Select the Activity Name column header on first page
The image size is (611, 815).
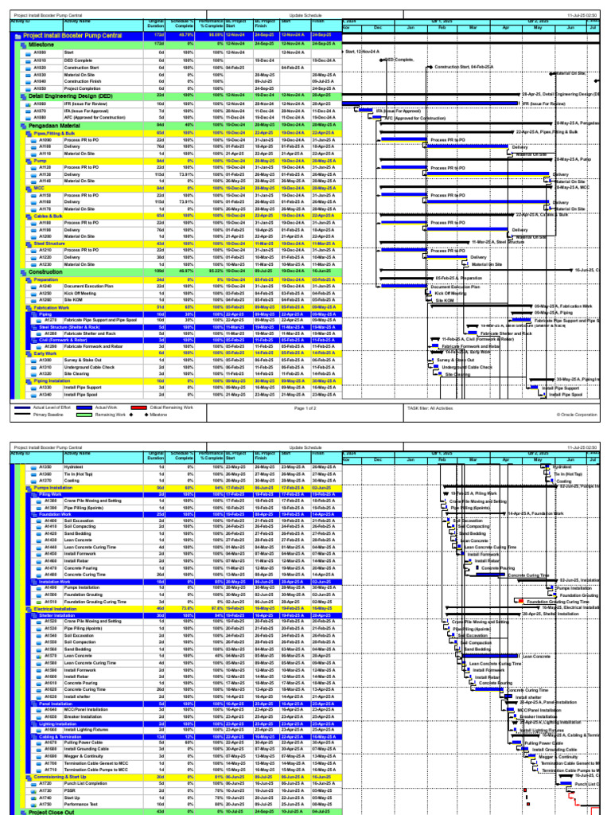[103, 25]
